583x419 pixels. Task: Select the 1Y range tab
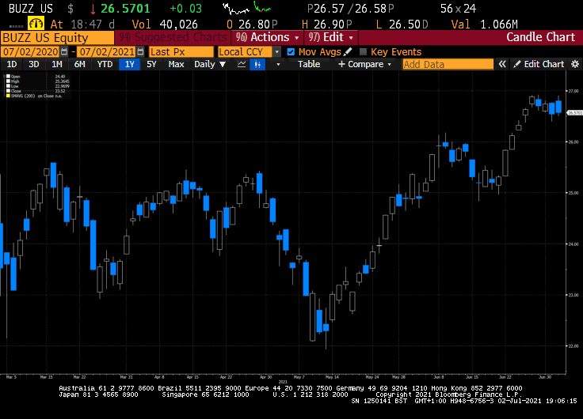129,64
